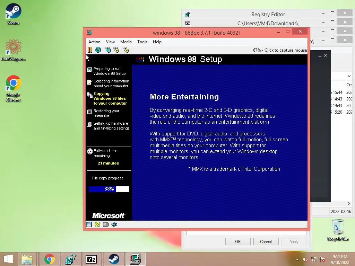Click the '15:20' entry in file list
The height and width of the screenshot is (266, 355).
click(x=337, y=112)
